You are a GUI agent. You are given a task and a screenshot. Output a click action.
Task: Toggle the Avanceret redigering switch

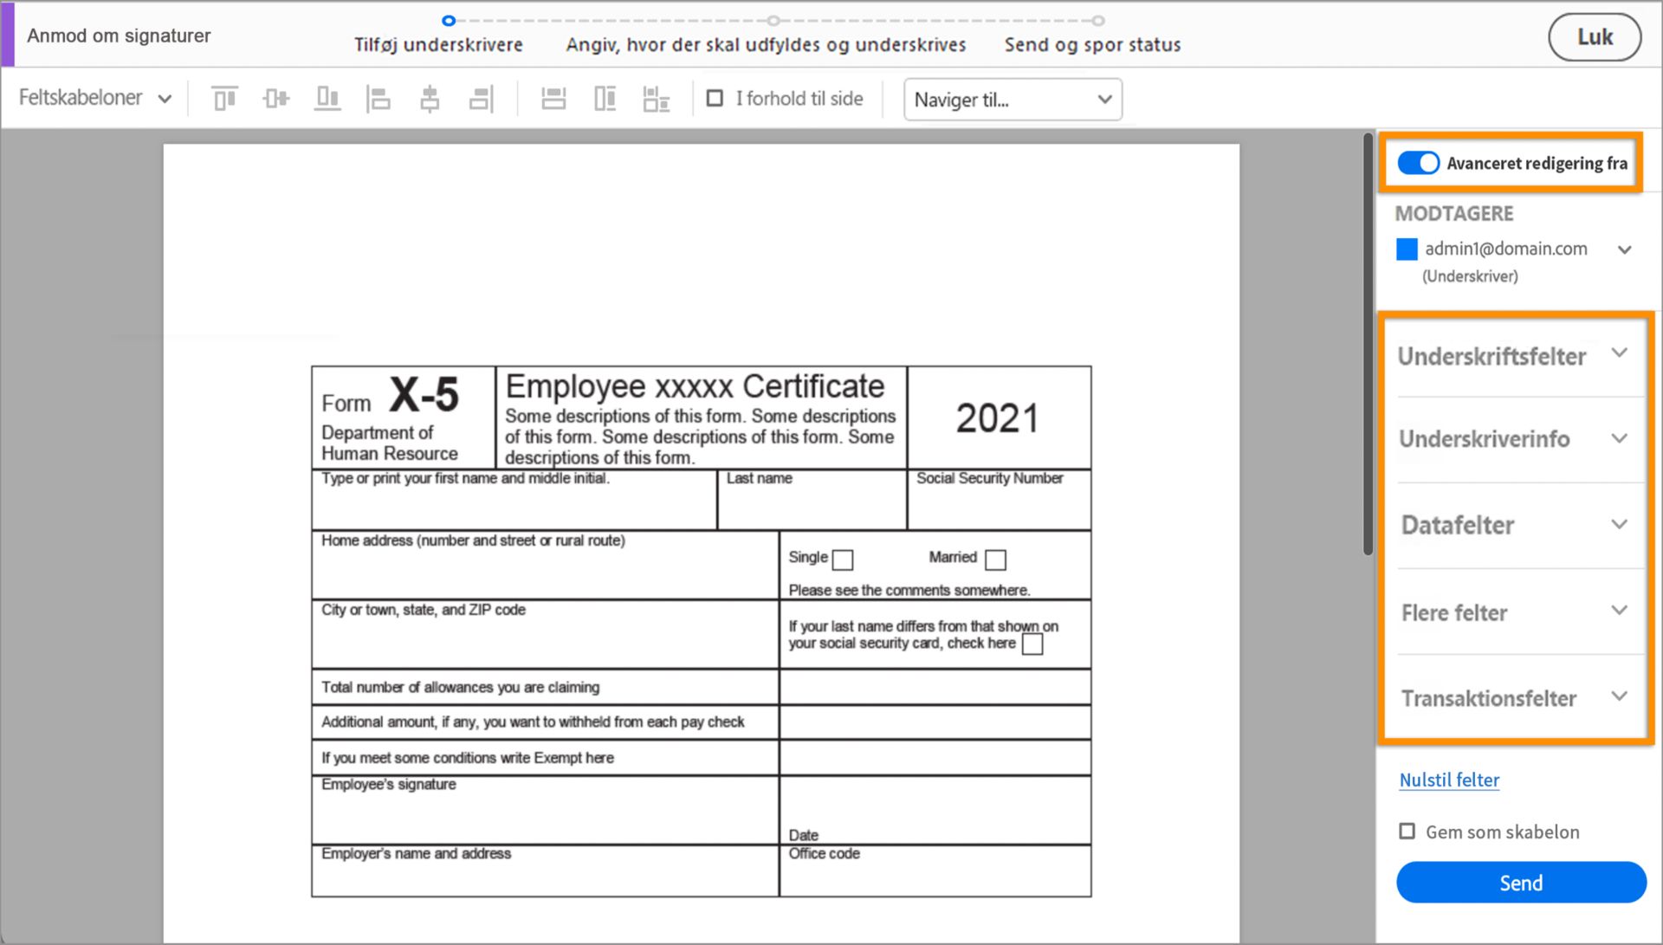(x=1418, y=163)
